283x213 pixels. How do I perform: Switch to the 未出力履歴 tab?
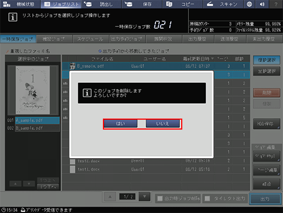click(x=264, y=39)
